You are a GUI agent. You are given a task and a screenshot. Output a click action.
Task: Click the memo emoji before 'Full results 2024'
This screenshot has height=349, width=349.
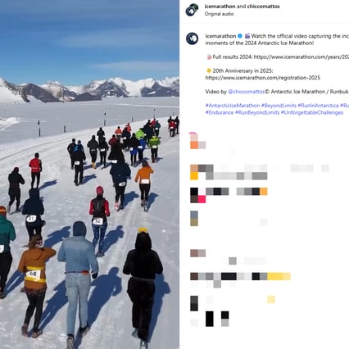tap(209, 57)
